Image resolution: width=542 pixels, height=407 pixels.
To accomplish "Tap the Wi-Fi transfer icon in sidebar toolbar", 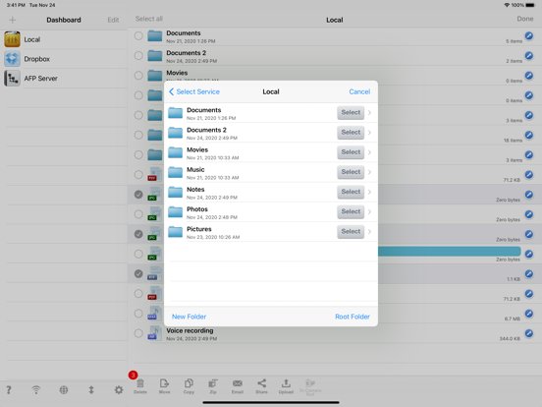I will tap(36, 390).
